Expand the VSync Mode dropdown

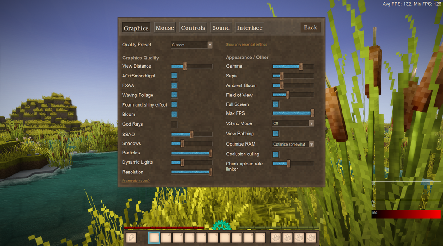tap(293, 123)
